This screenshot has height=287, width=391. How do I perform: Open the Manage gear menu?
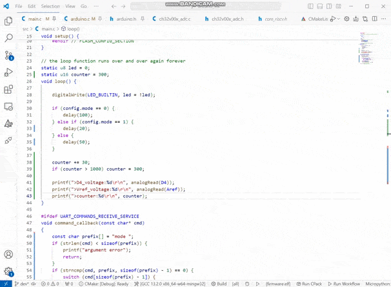click(x=8, y=271)
